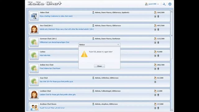199x112 pixels.
Task: Click 'Admin, stephen, Glitterxox' moderators text
Action: 106,104
